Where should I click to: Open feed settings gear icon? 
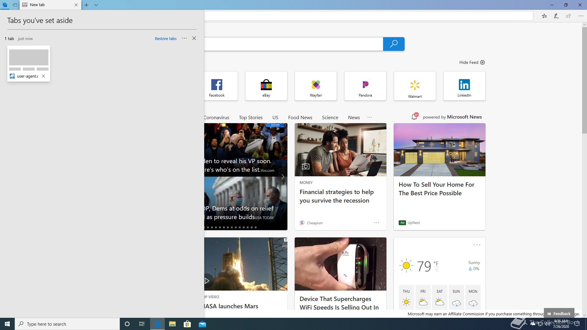coord(482,62)
